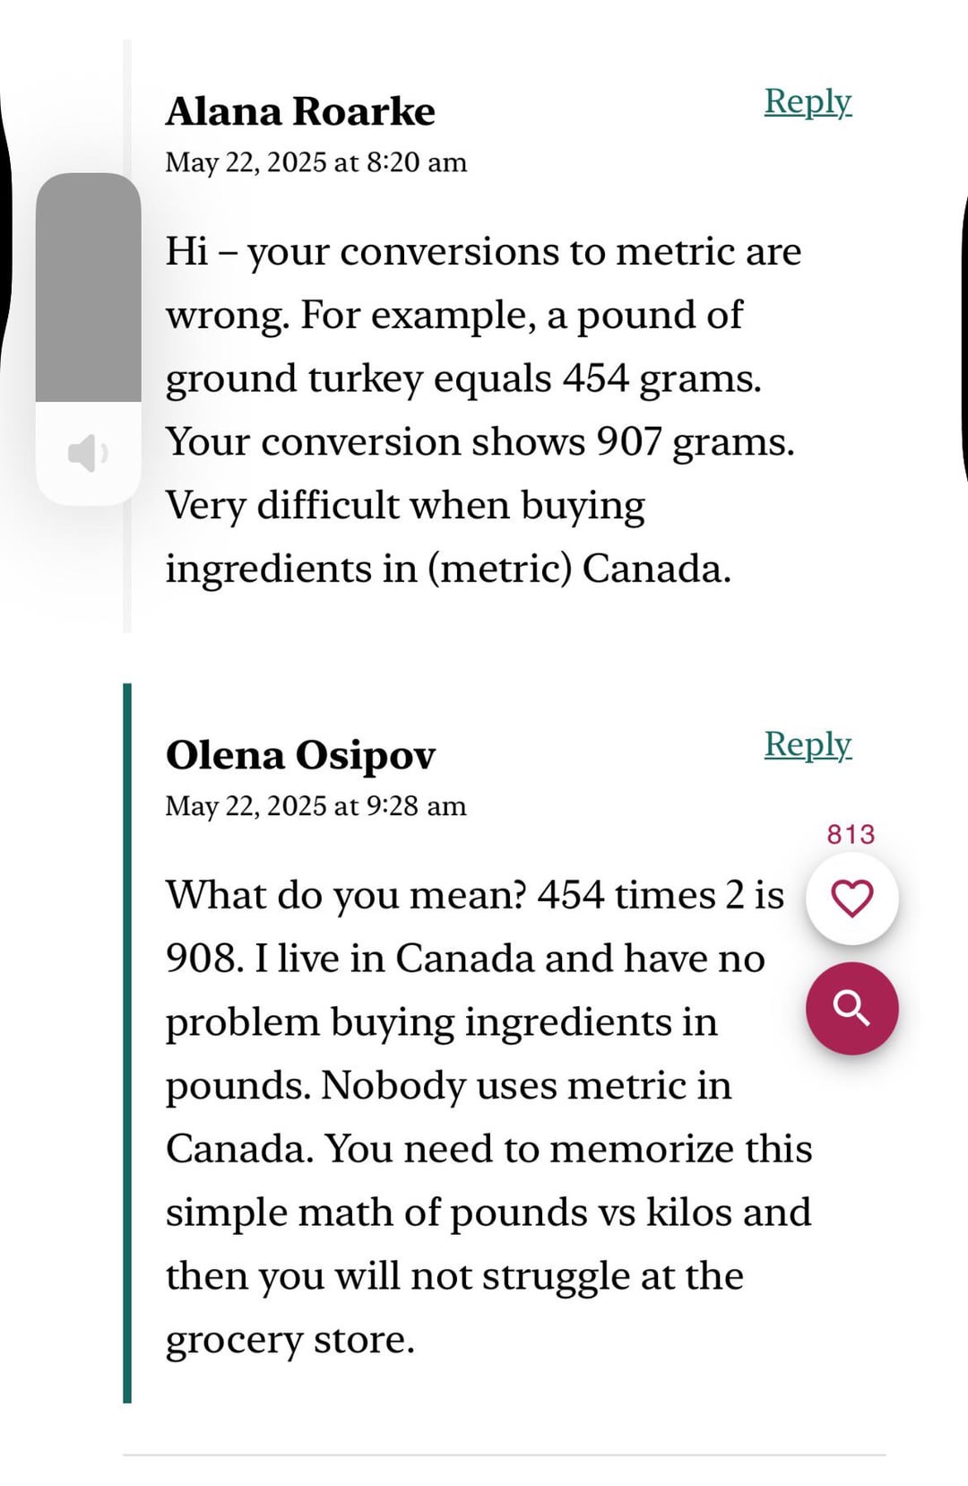The width and height of the screenshot is (968, 1486).
Task: Tap the heart favorite icon
Action: point(851,899)
